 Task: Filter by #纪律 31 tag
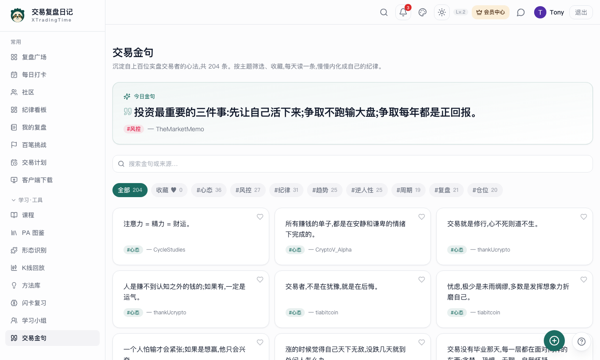click(286, 190)
